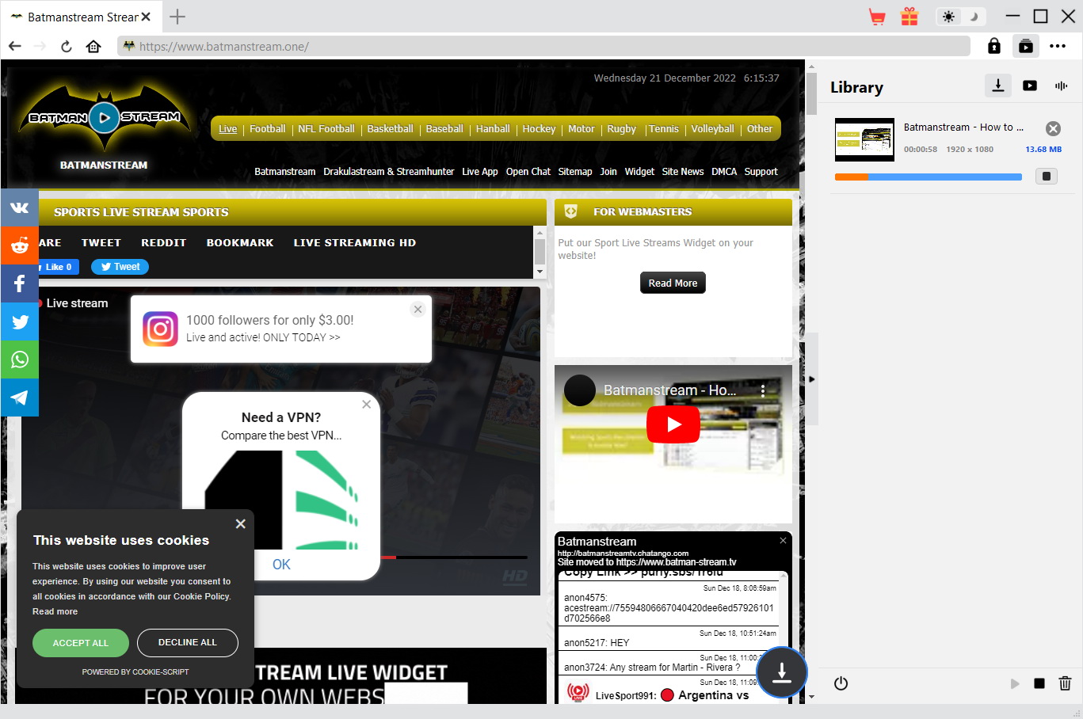Switch to the Video library icon
The width and height of the screenshot is (1083, 719).
(1029, 86)
